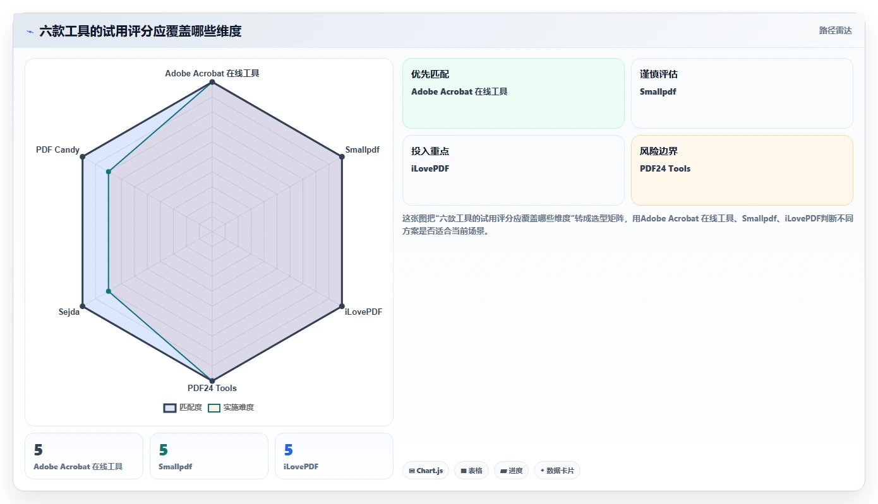Select the Chart.js tag chip
Screen dimensions: 878x504
pyautogui.click(x=426, y=471)
